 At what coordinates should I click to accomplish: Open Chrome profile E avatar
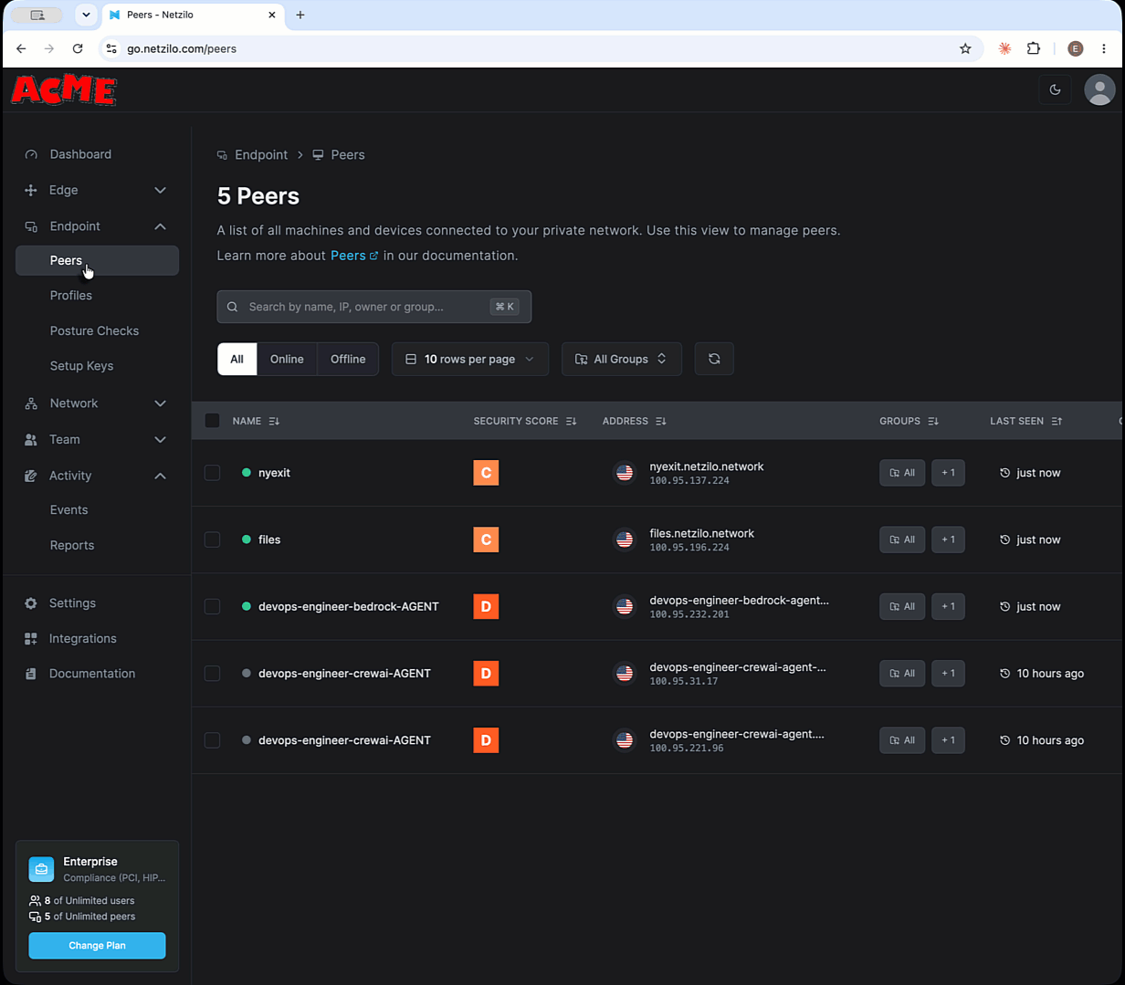click(x=1075, y=48)
